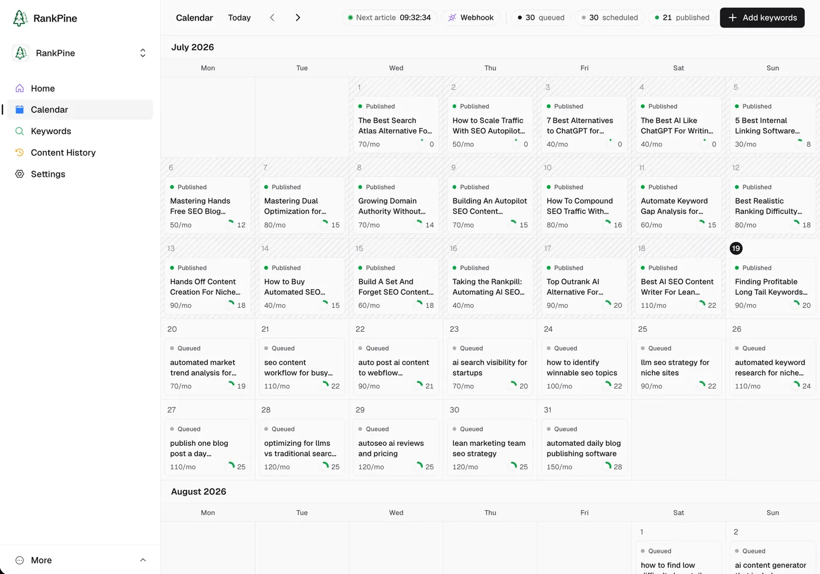Go to previous month arrow
Screen dimensions: 820x574
coord(272,18)
